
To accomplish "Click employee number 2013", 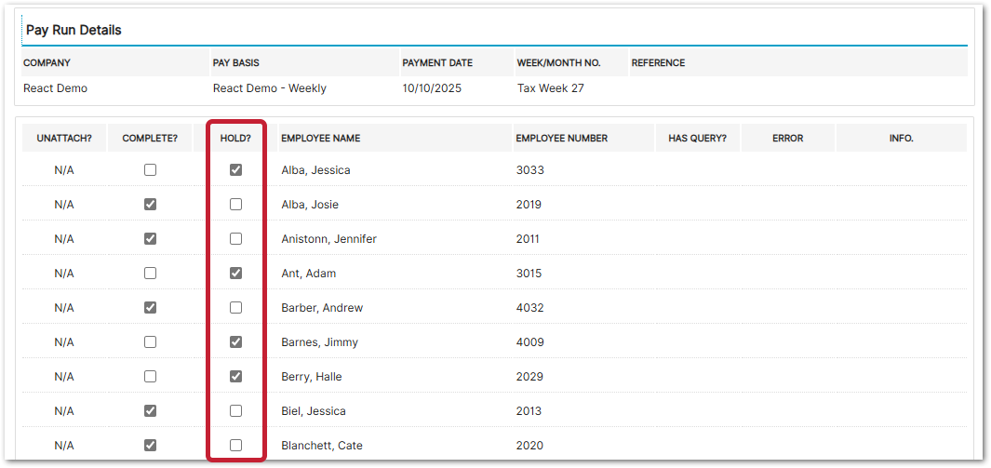I will pyautogui.click(x=529, y=411).
